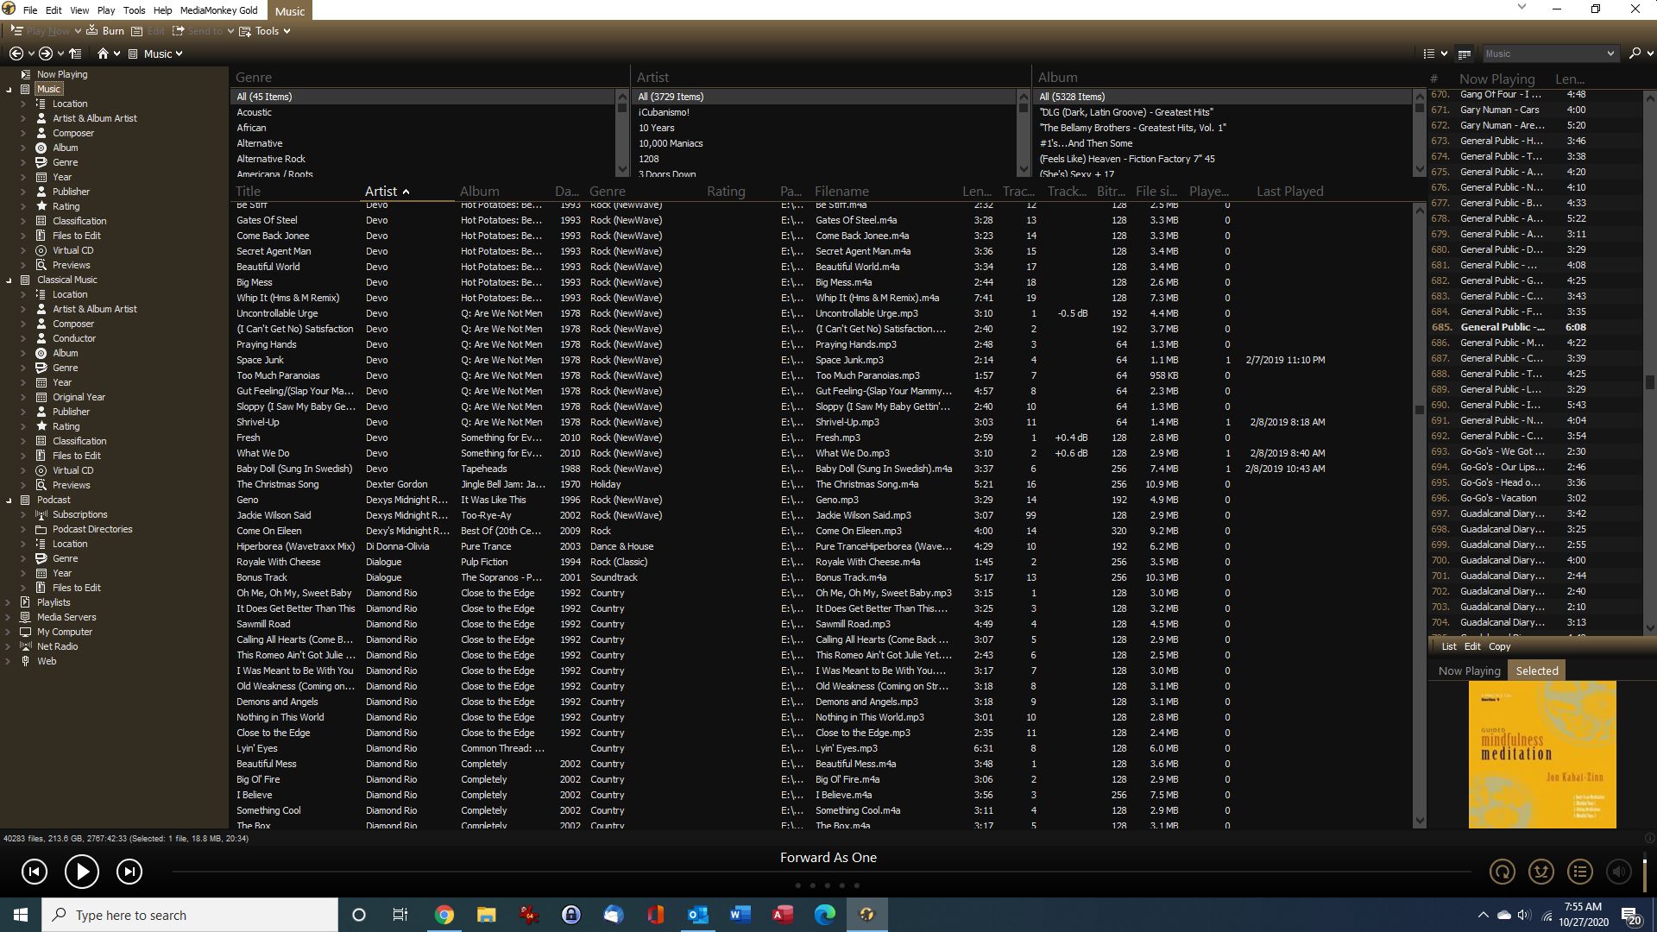This screenshot has height=932, width=1657.
Task: Click List in Now Playing toolbar
Action: pyautogui.click(x=1448, y=646)
